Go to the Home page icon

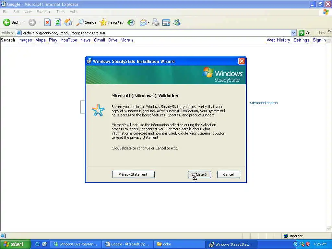pyautogui.click(x=68, y=22)
